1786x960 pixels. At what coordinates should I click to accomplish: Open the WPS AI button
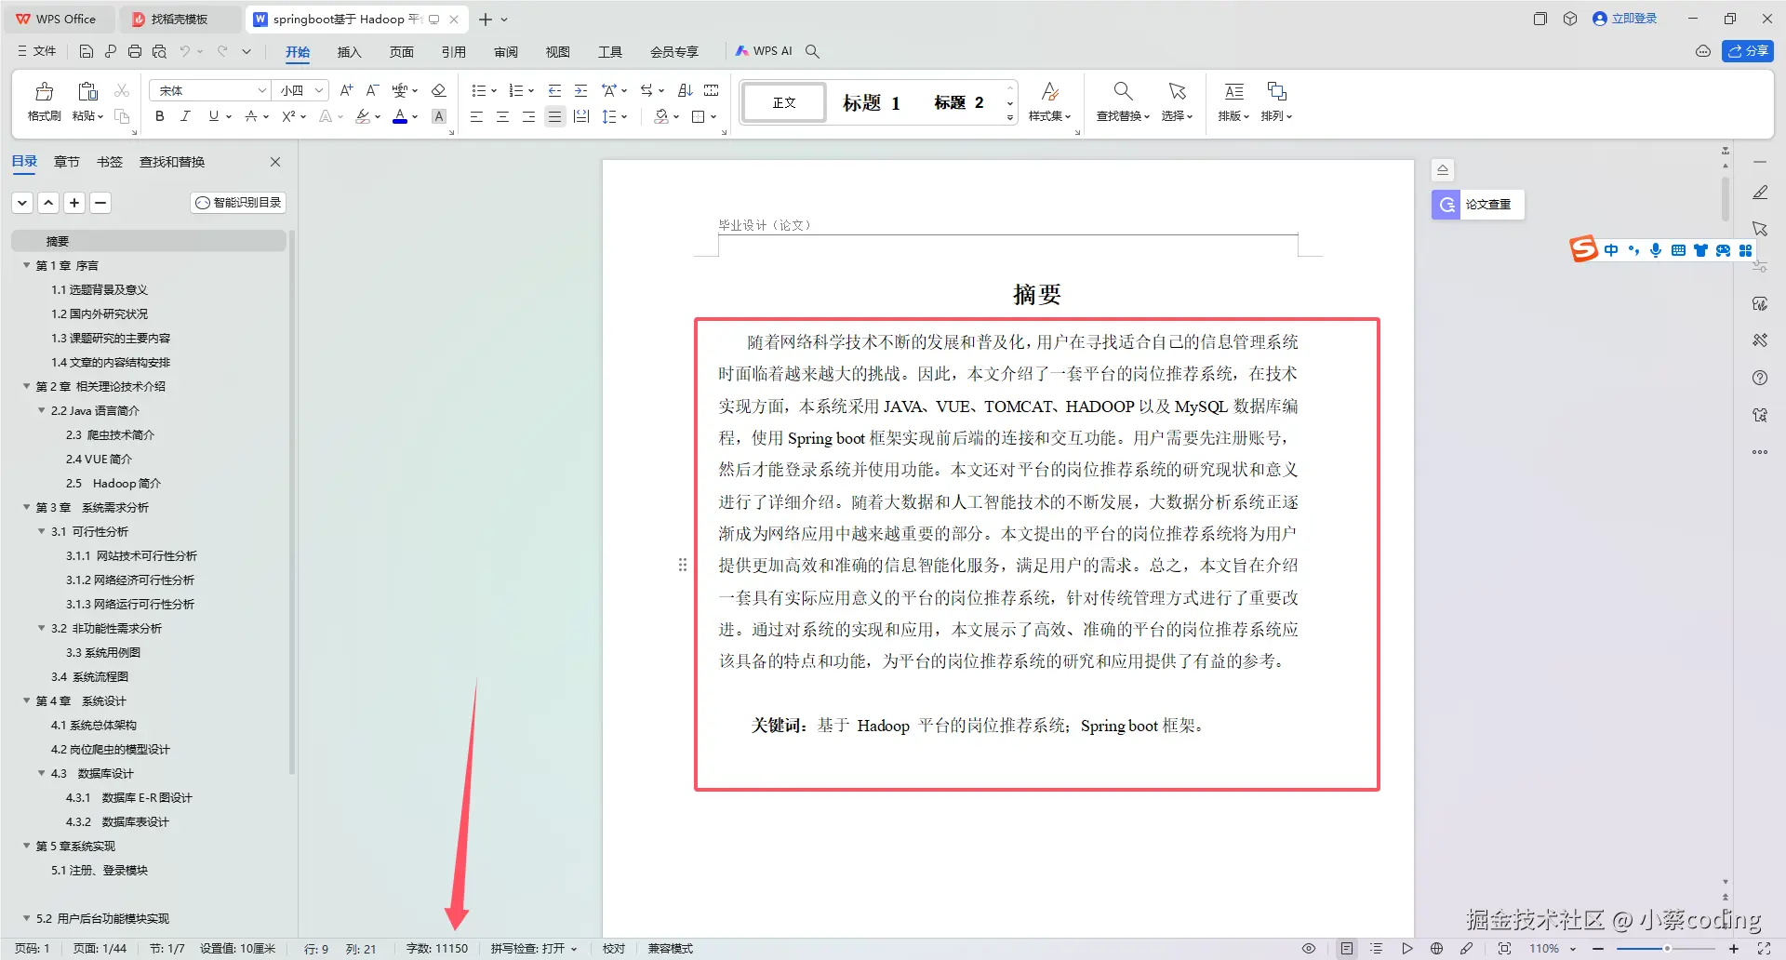tap(764, 51)
